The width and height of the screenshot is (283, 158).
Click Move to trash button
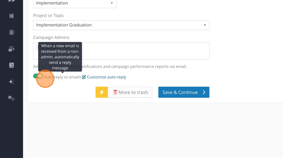pos(130,92)
